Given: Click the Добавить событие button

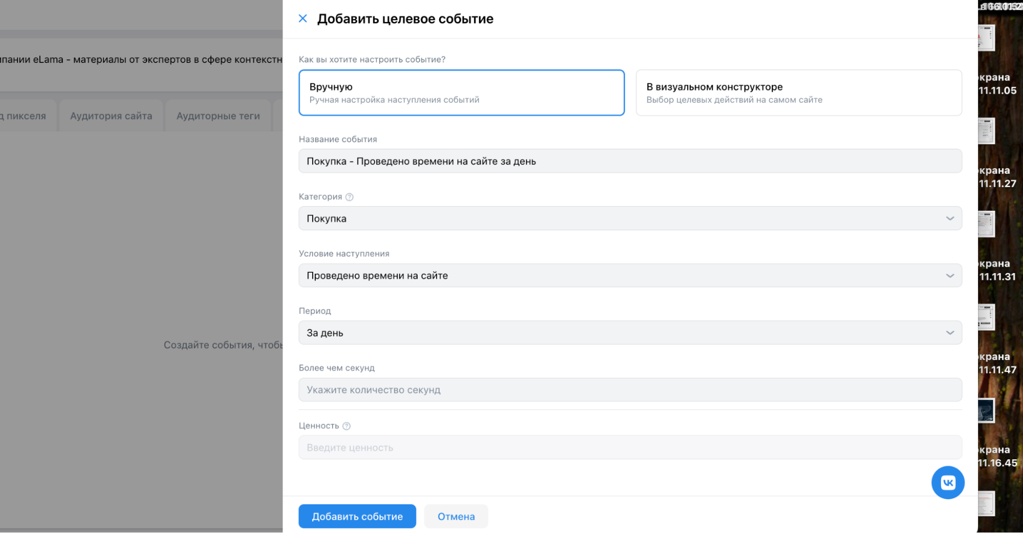Looking at the screenshot, I should click(x=357, y=516).
